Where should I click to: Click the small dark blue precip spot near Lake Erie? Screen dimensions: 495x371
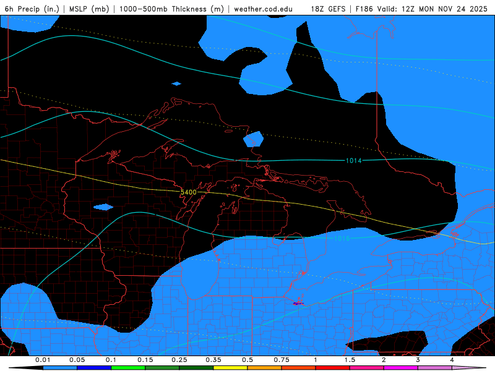point(298,304)
